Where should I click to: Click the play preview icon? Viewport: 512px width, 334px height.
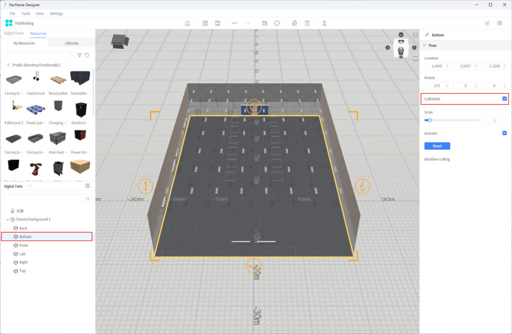coord(499,23)
